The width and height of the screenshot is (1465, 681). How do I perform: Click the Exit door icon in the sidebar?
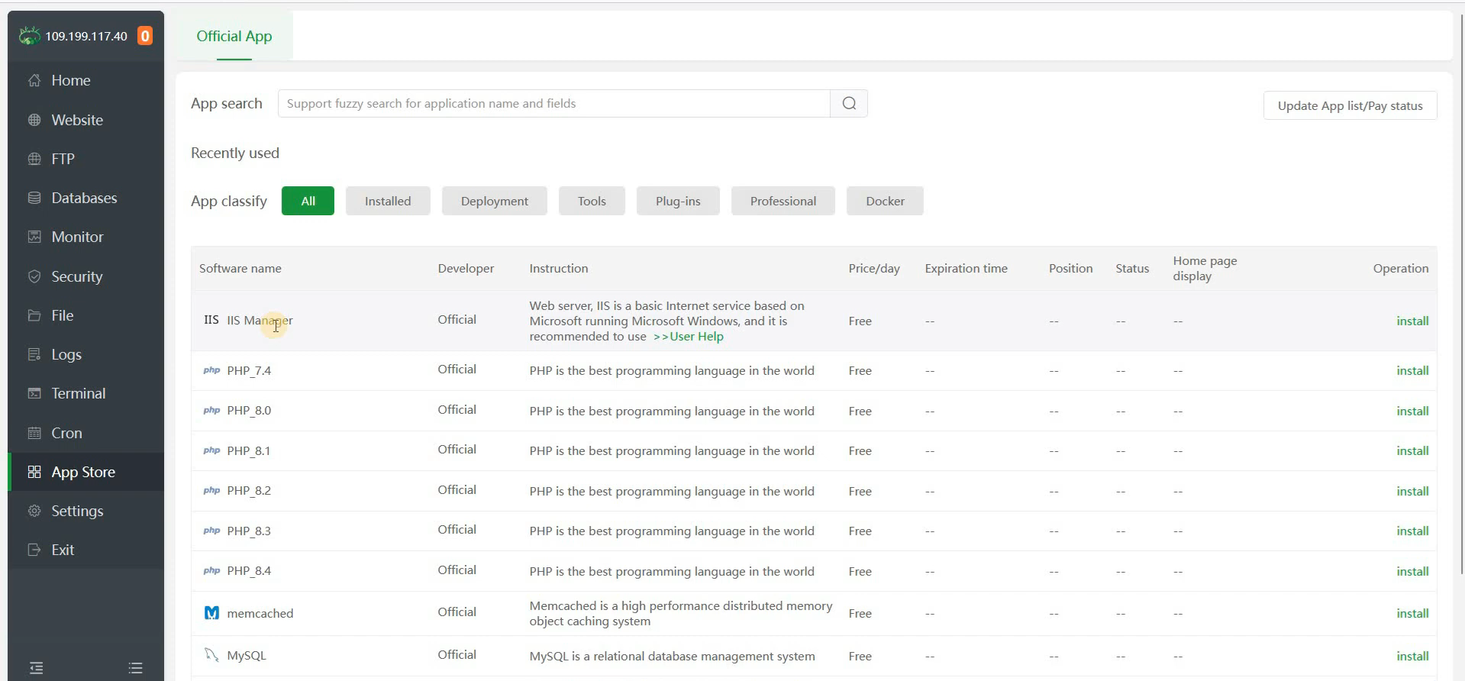(34, 550)
